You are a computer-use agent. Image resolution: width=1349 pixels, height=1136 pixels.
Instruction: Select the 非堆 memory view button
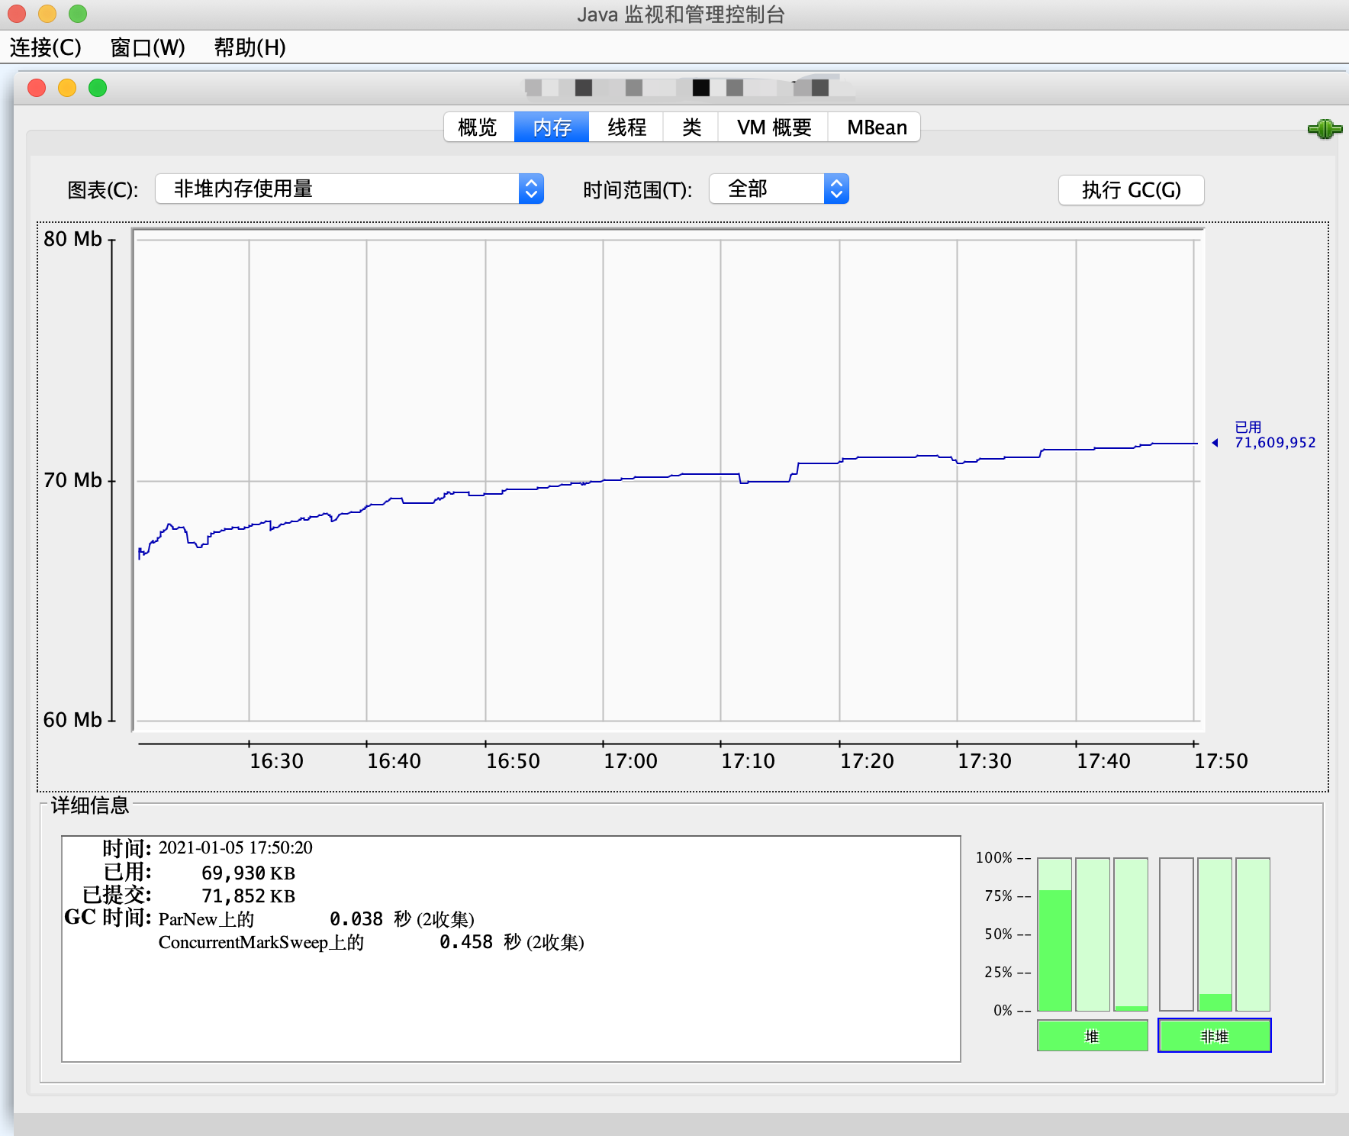(1214, 1036)
